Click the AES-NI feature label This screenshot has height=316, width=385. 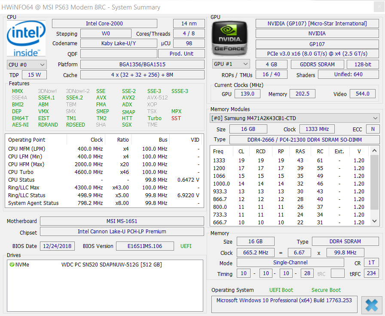[20, 125]
